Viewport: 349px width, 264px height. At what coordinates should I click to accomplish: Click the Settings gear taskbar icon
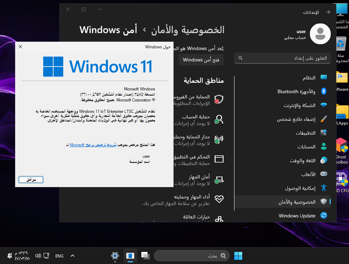click(115, 256)
